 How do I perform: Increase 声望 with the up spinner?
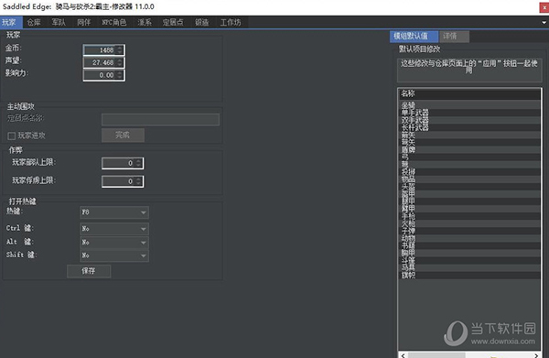tap(120, 60)
